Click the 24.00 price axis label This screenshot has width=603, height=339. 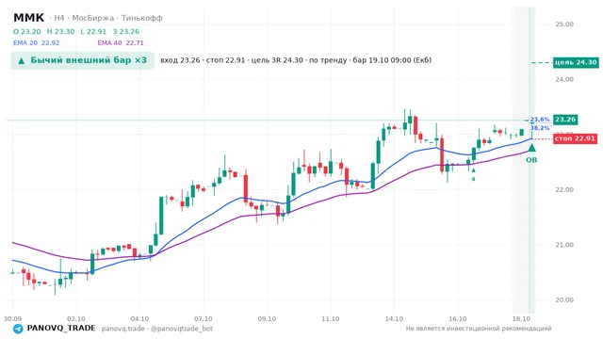click(x=564, y=79)
